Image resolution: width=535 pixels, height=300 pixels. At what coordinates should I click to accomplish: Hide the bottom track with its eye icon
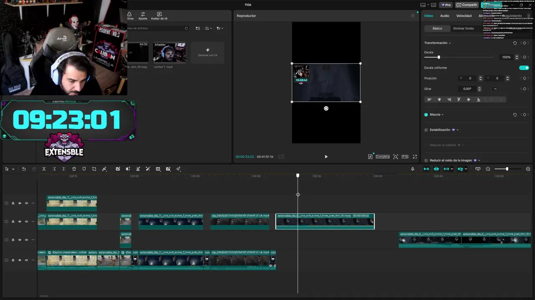click(x=20, y=260)
